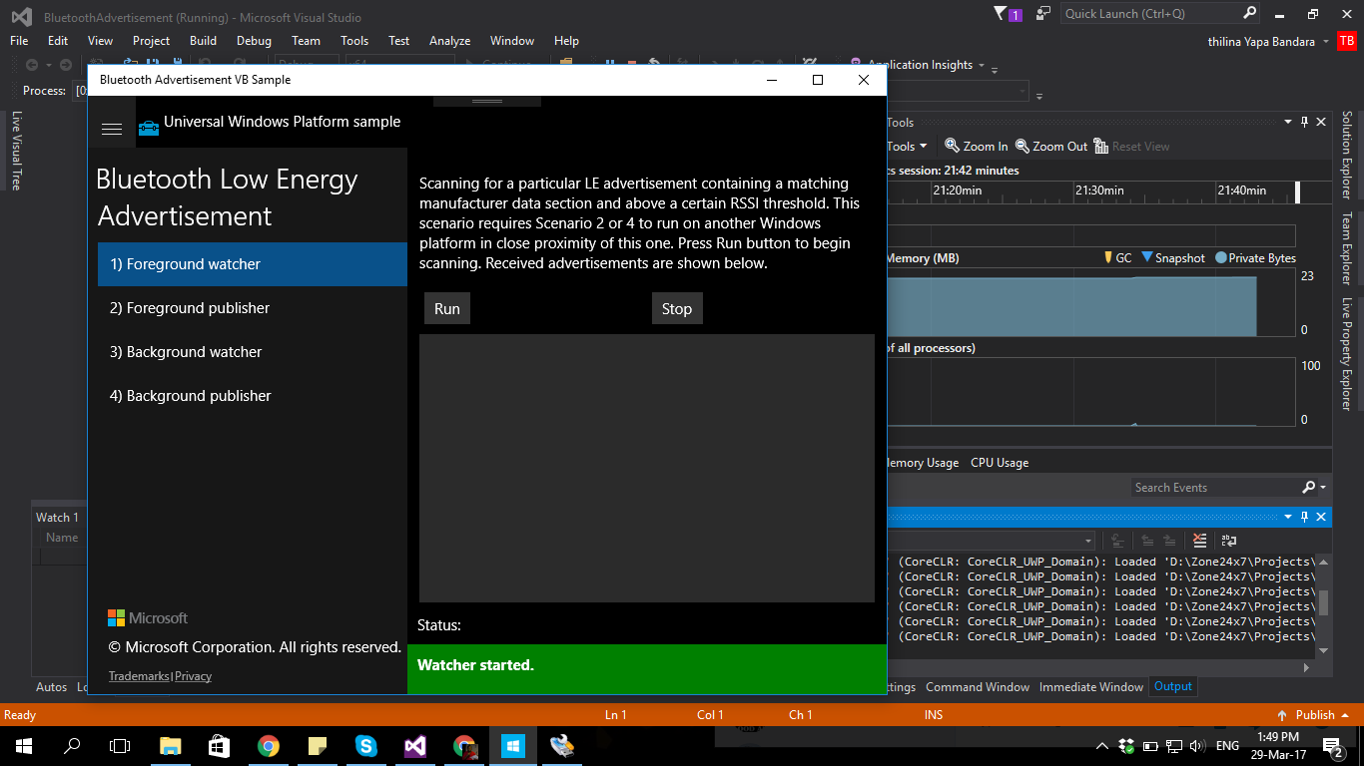Open the Live Property Explorer side tab
The image size is (1364, 766).
pyautogui.click(x=1346, y=353)
